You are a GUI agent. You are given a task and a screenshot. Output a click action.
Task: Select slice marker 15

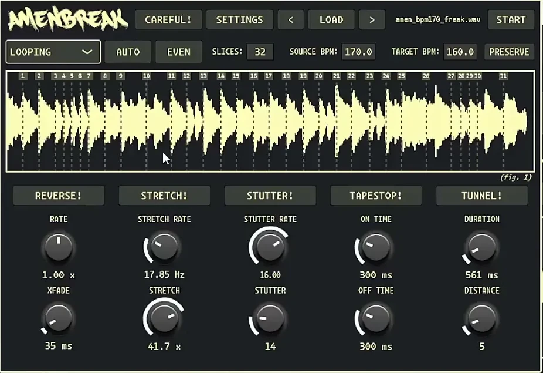tap(236, 76)
